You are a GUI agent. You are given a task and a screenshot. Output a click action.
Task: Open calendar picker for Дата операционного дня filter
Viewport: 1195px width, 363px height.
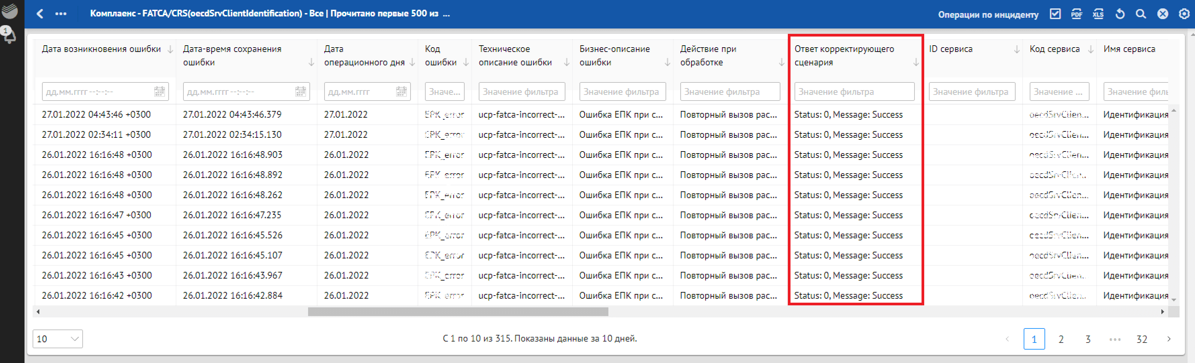(x=401, y=92)
